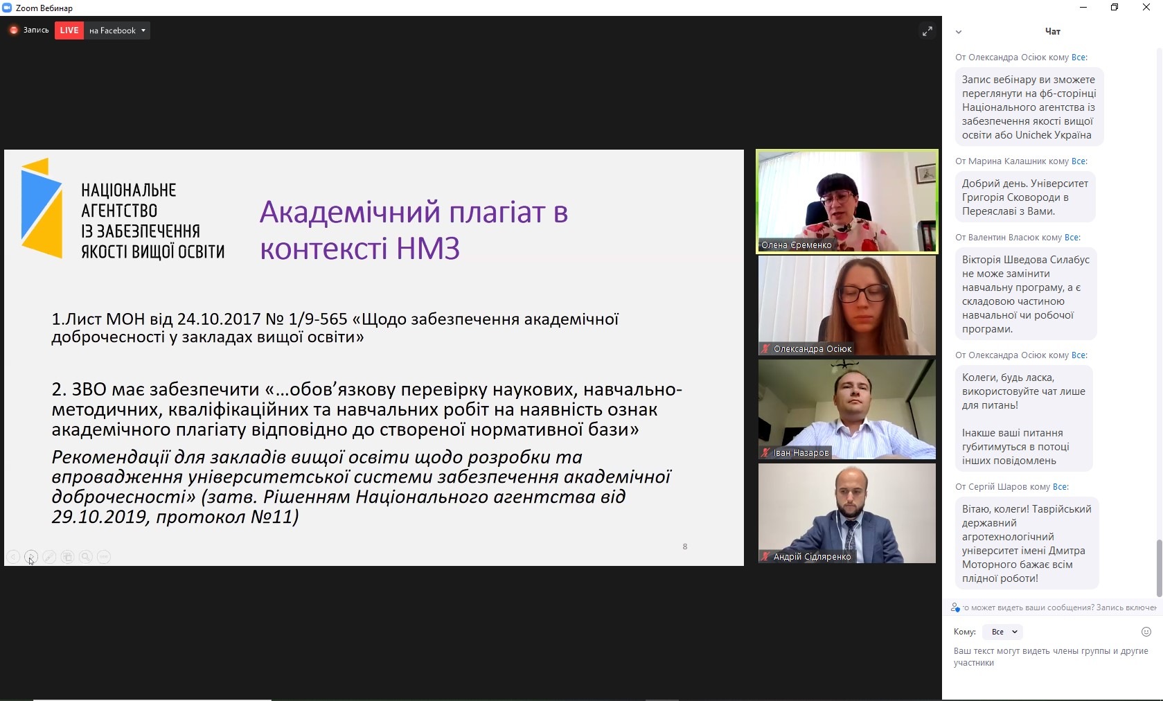The width and height of the screenshot is (1163, 701).
Task: Select the pen annotation tool on slide
Action: click(49, 557)
